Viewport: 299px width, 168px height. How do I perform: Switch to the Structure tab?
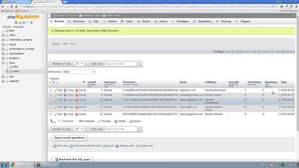click(x=76, y=21)
